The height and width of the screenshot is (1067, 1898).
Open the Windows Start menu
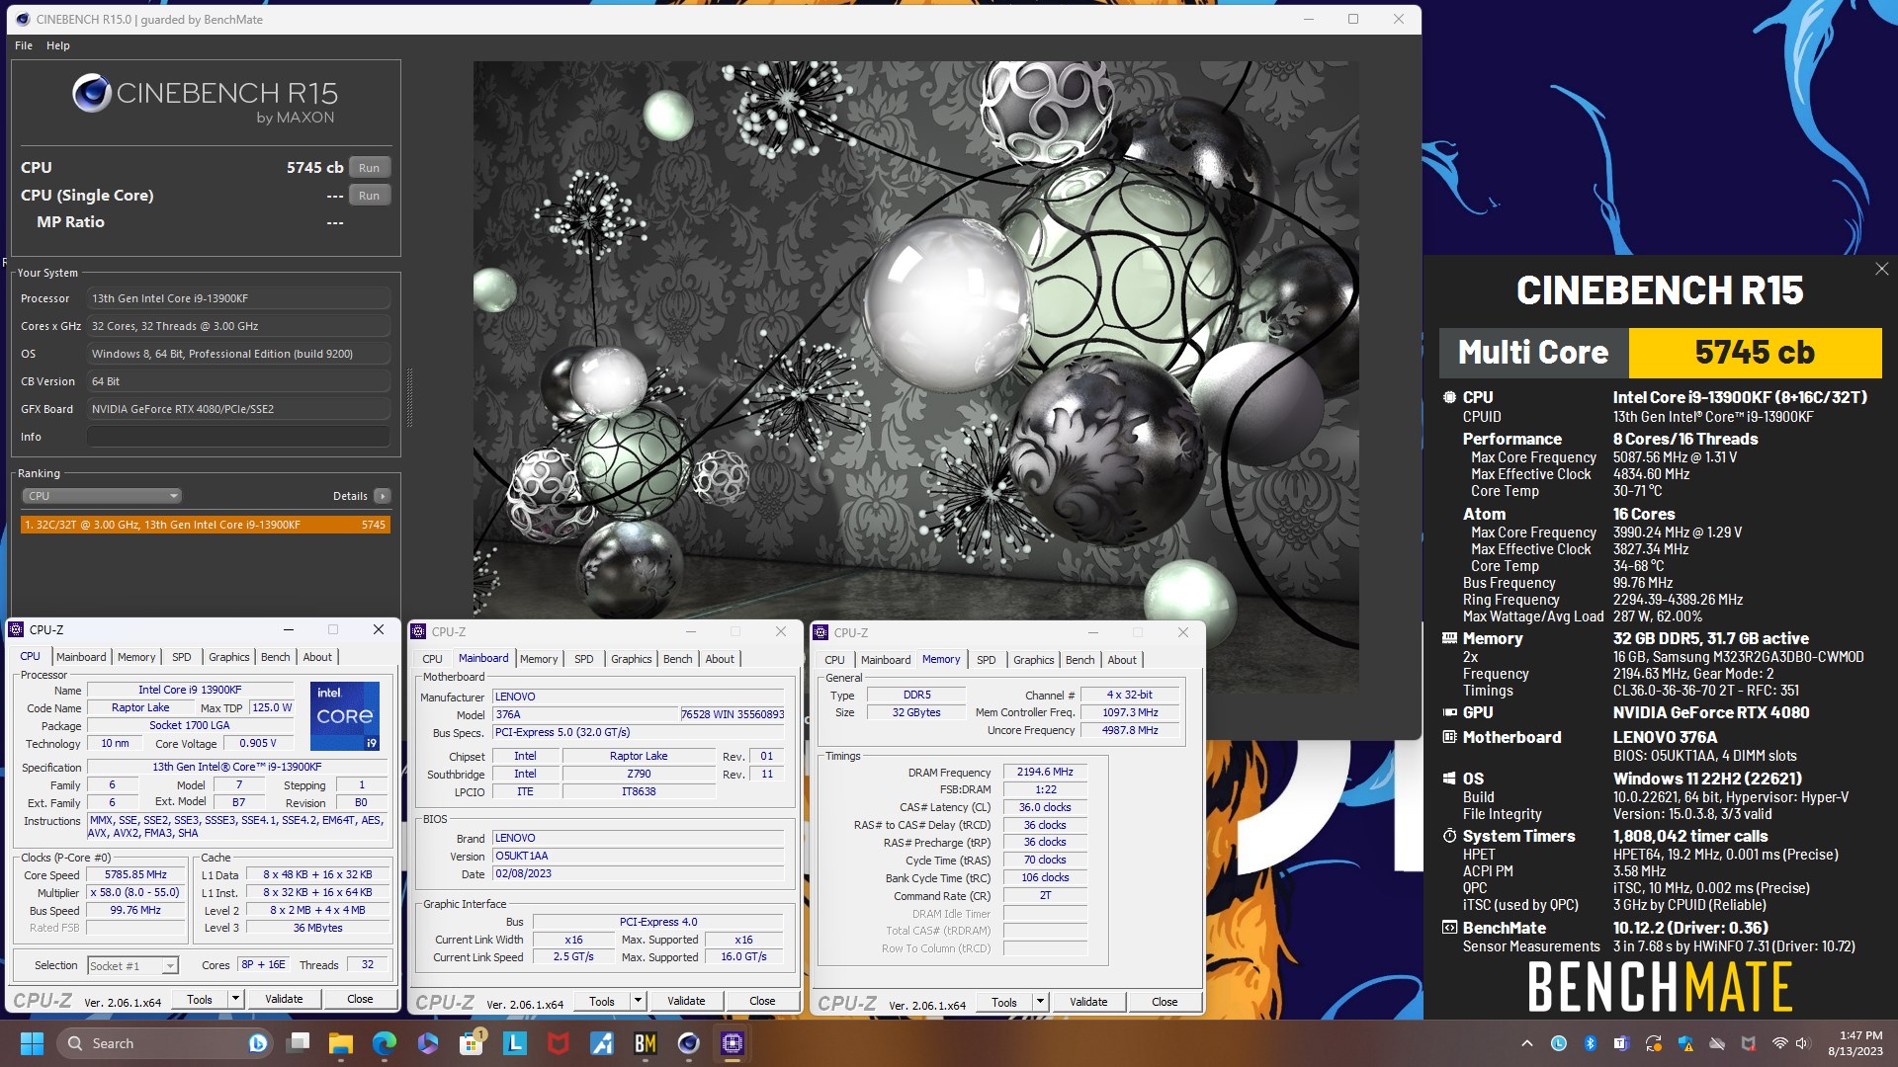point(32,1043)
